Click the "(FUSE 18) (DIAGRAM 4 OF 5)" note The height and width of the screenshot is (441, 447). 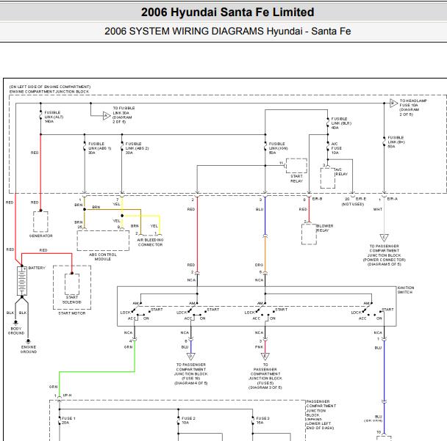190,381
